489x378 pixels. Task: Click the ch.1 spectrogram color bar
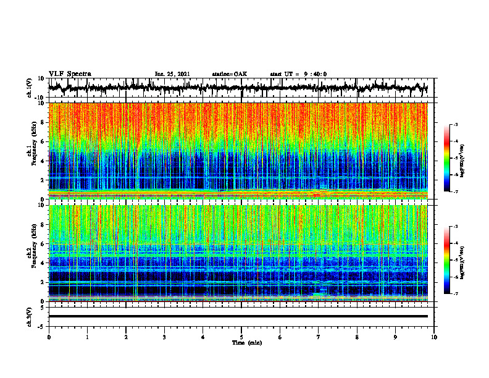(447, 158)
